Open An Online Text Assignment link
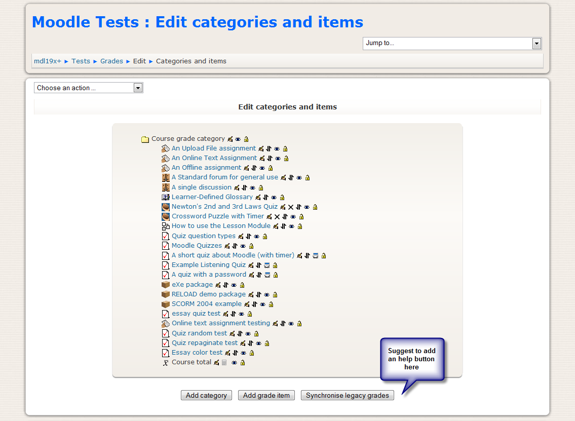Screen dimensions: 575x421 coord(214,158)
